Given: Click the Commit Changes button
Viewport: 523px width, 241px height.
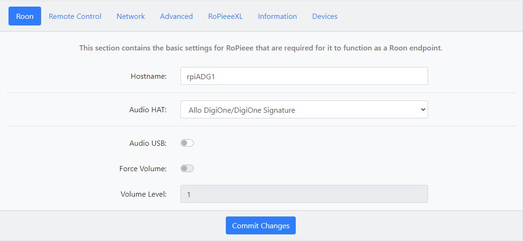Looking at the screenshot, I should [x=261, y=225].
